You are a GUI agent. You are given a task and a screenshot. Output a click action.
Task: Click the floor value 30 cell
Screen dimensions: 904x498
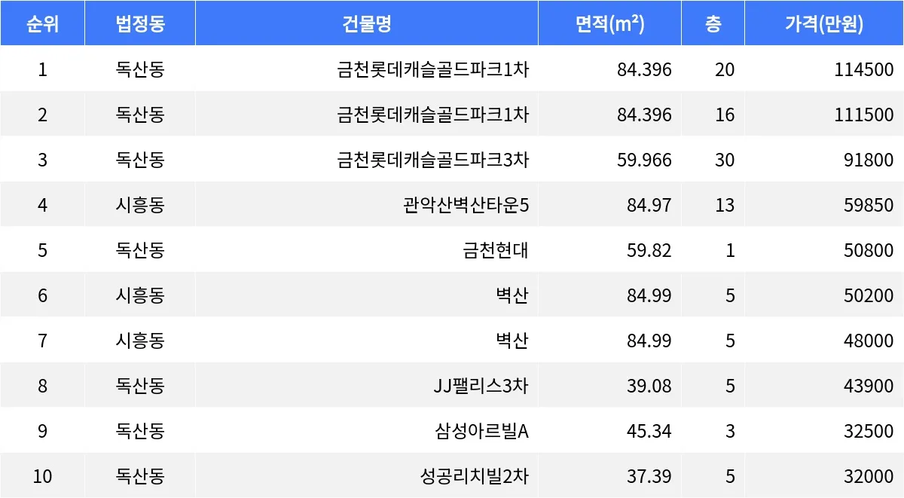coord(725,160)
